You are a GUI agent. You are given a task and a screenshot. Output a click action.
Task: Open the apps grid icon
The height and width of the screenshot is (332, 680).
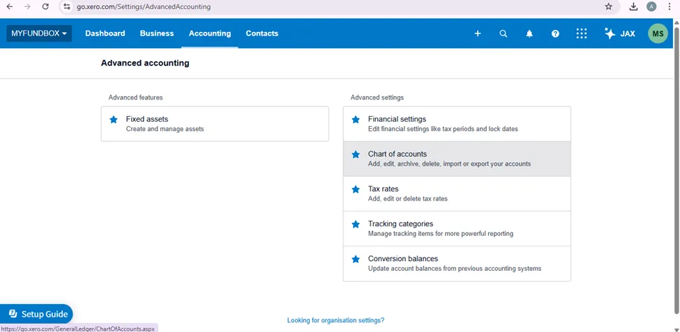(x=581, y=33)
